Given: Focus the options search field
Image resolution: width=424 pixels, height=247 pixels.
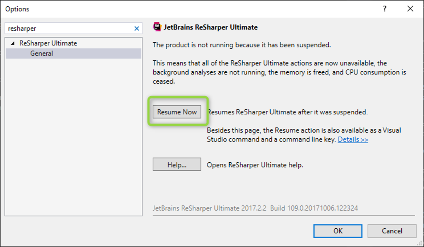Looking at the screenshot, I should (67, 29).
